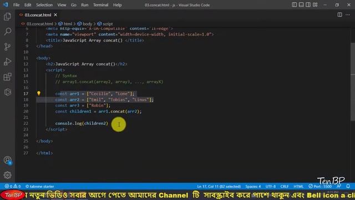Open Source Control view
The width and height of the screenshot is (355, 200).
click(x=7, y=47)
